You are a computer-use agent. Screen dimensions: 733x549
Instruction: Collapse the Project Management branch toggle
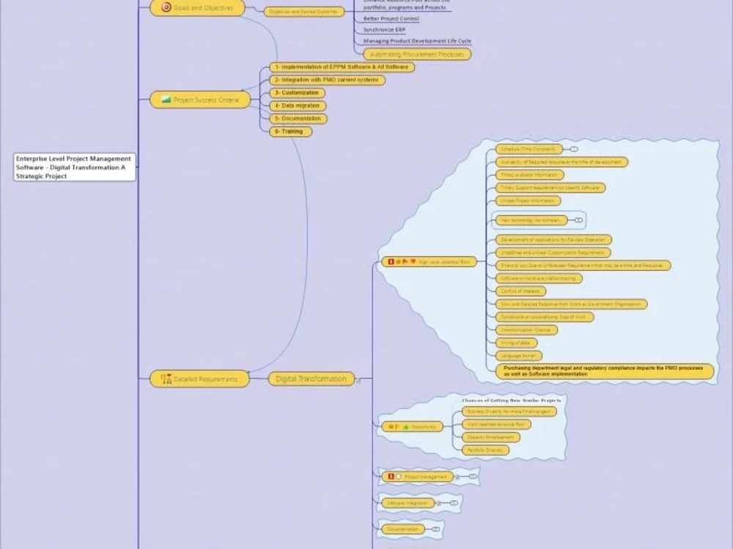pos(472,477)
